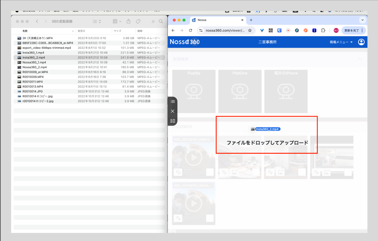Select the Nossa360_1.mp4 file in Finder
This screenshot has height=241, width=378.
(34, 62)
